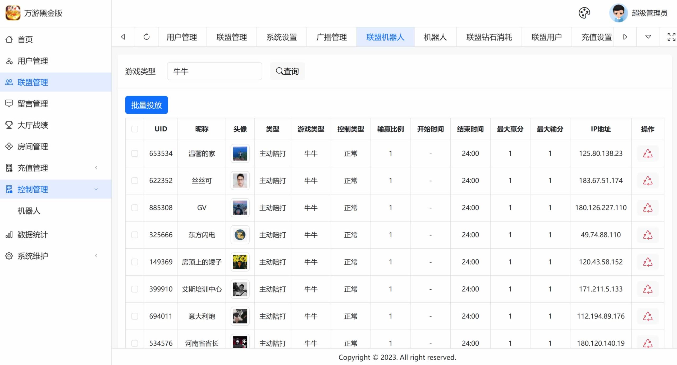Check the row for 丝丝可
This screenshot has height=365, width=677.
point(135,181)
